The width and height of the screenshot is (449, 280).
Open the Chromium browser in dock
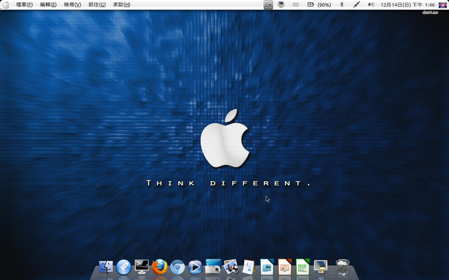point(177,268)
